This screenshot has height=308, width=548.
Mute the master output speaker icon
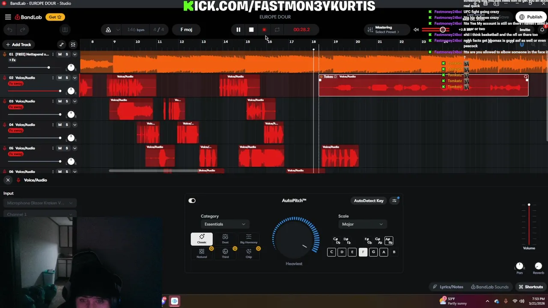(x=416, y=30)
